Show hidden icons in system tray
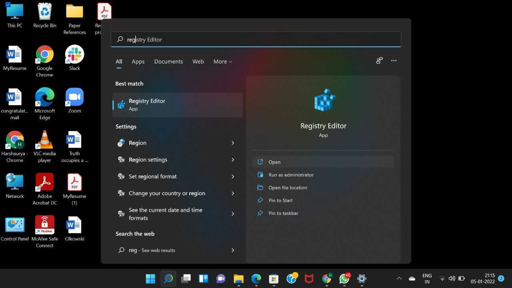512x288 pixels. 399,278
